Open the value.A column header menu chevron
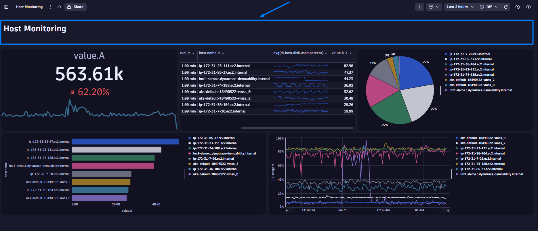Viewport: 538px width, 231px height. (351, 53)
